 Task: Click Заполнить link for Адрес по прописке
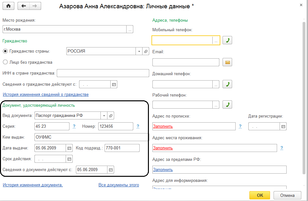[x=163, y=126]
